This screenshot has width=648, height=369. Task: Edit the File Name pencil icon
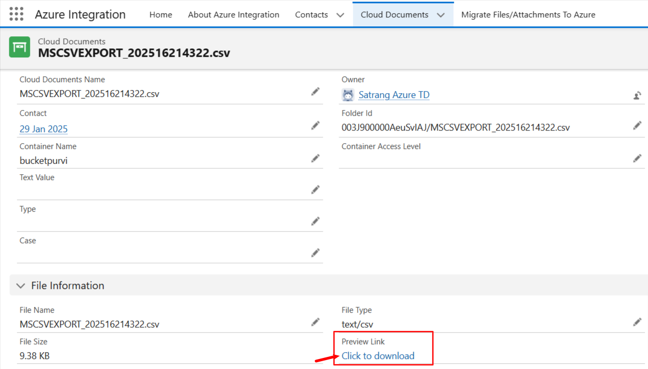(x=315, y=322)
